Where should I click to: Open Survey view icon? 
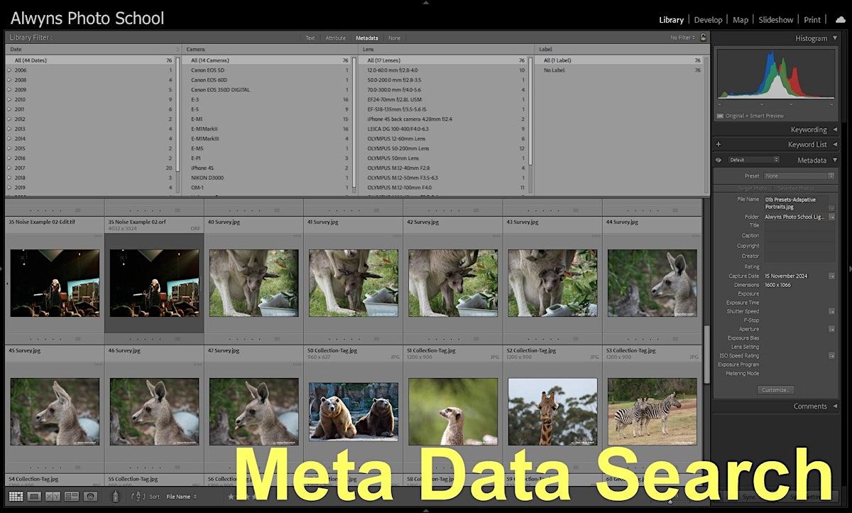coord(72,496)
